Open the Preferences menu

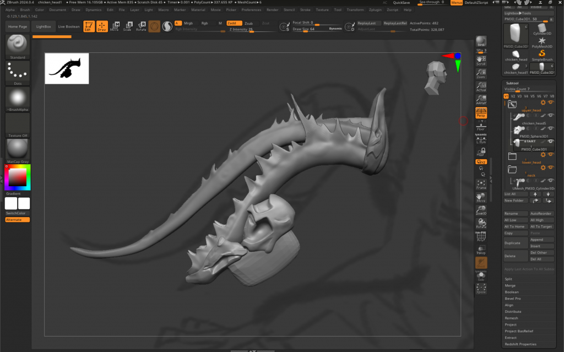(x=251, y=10)
